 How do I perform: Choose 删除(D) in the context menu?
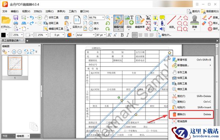(x=191, y=114)
